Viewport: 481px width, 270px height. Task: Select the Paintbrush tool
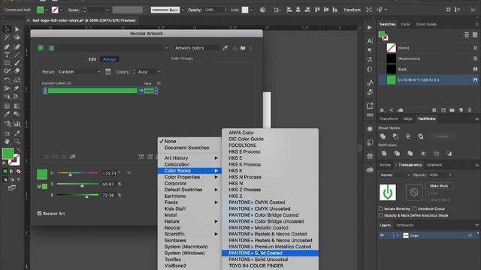pyautogui.click(x=17, y=63)
